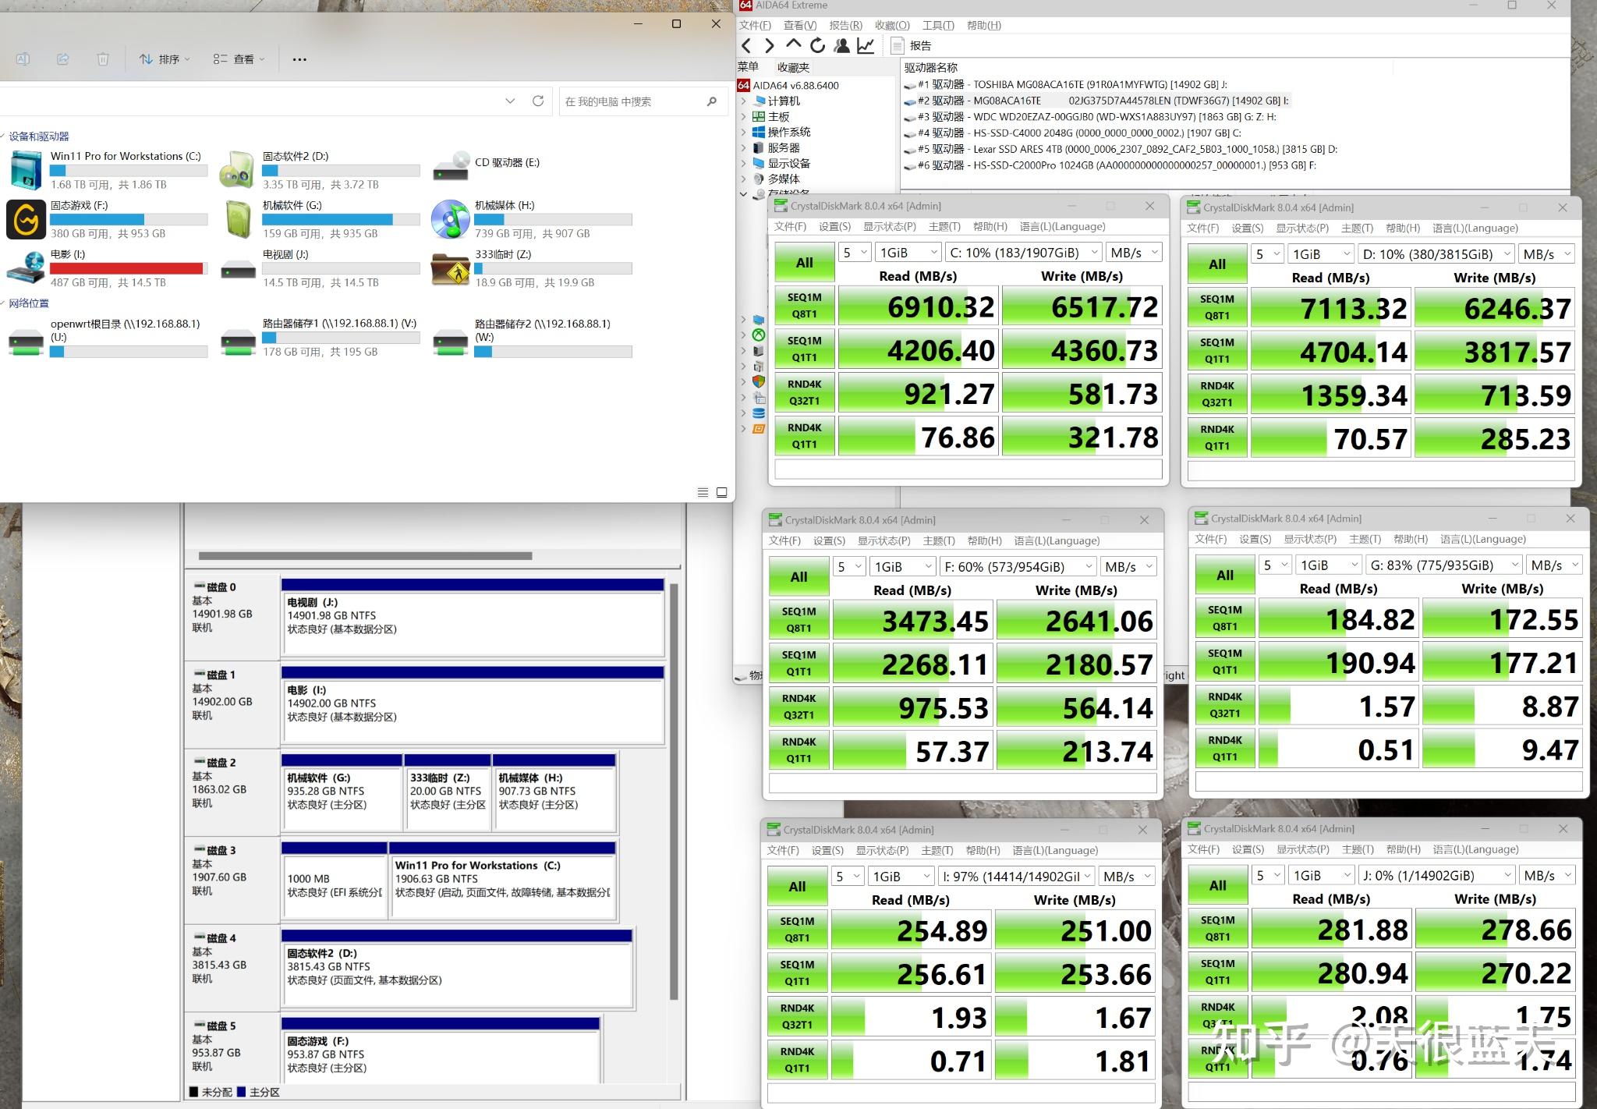Click SEQ1M Q8T1 button in F: CrystalDiskMark
This screenshot has width=1597, height=1109.
(798, 620)
